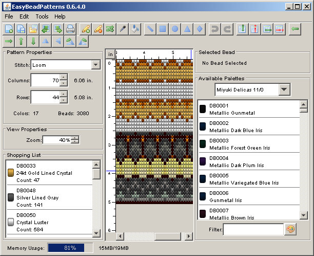This screenshot has height=256, width=314.
Task: Select DB0002 Metallic Dark Blue Iris palette entry
Action: [249, 126]
